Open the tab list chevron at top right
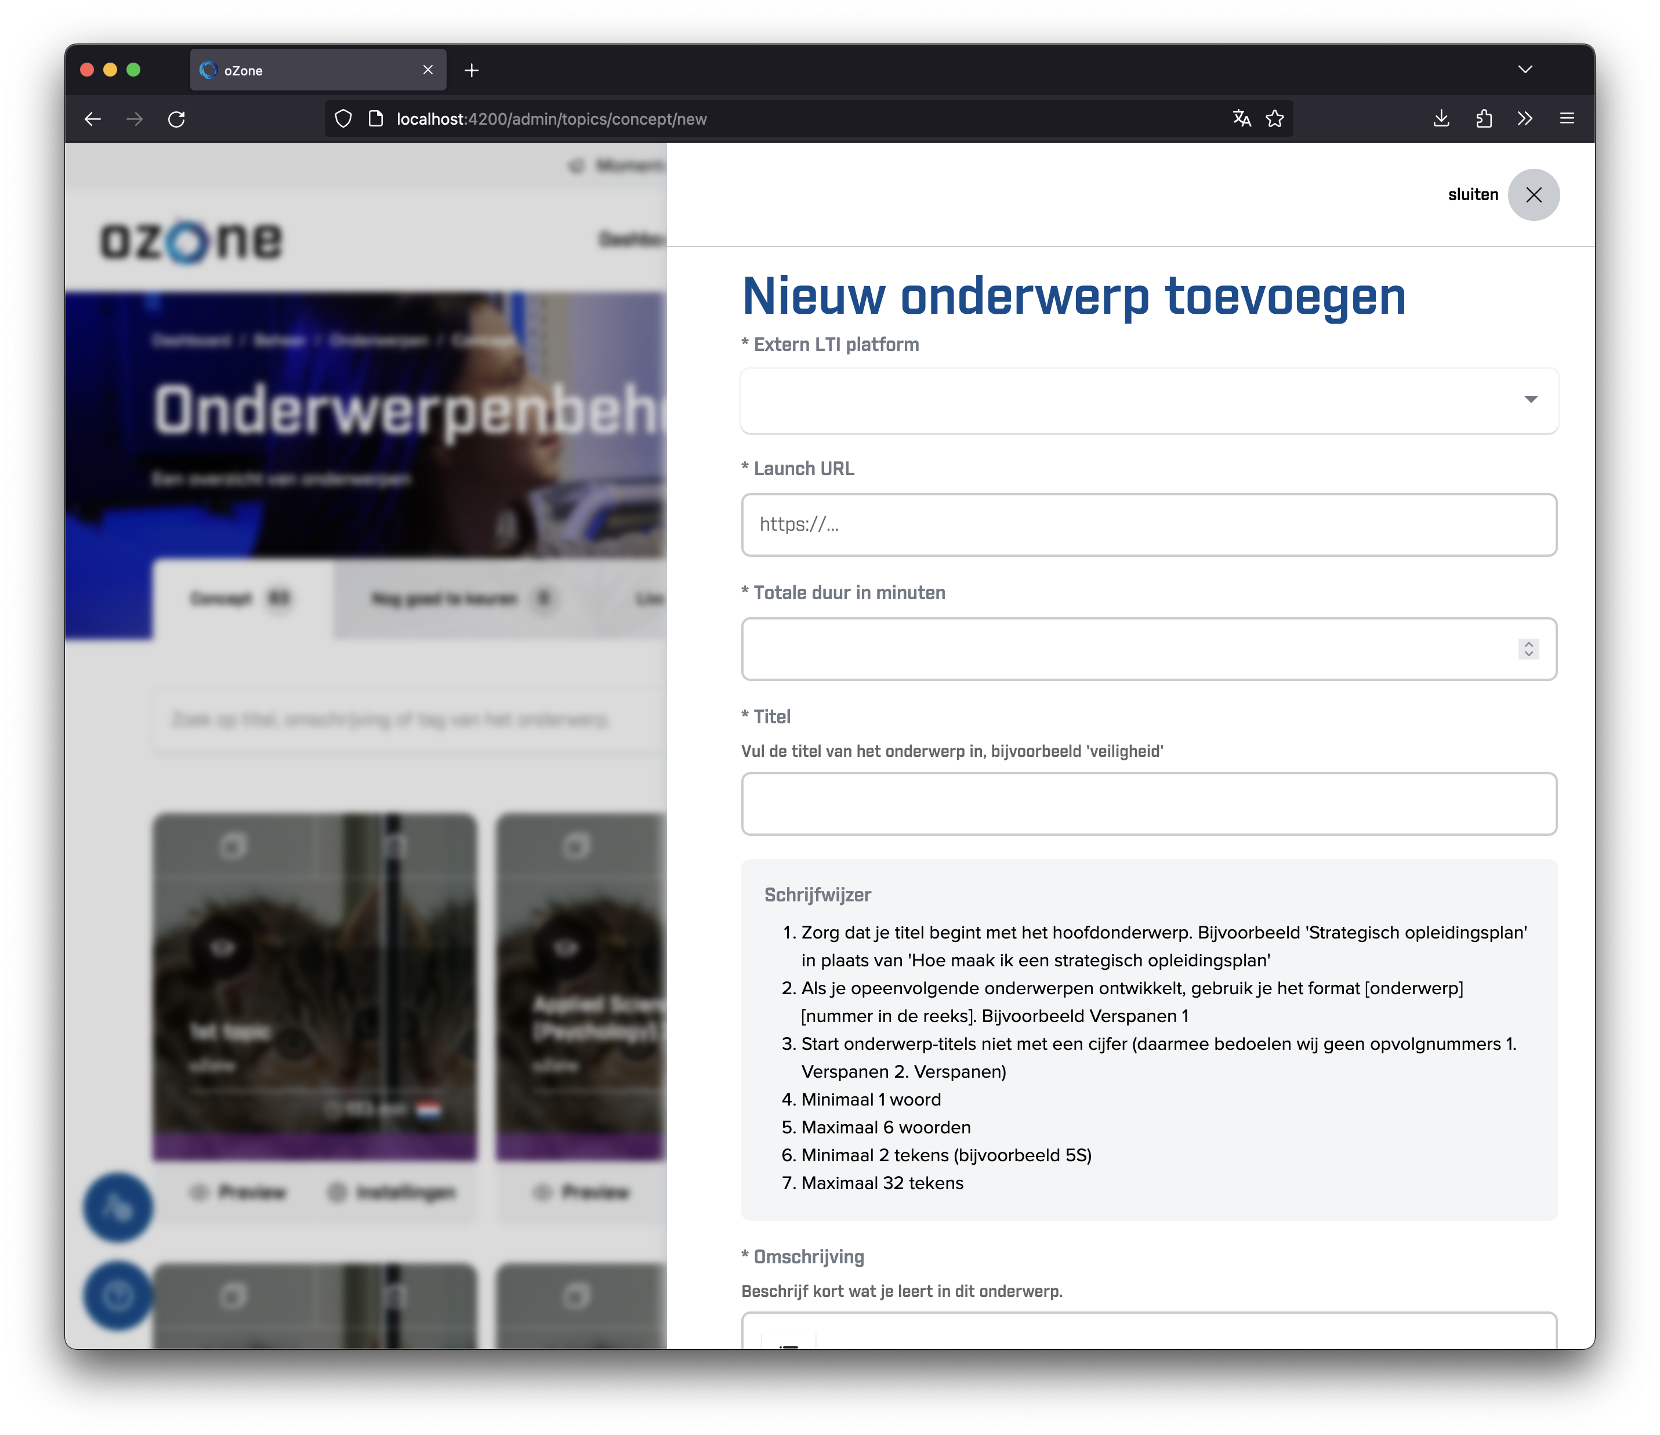This screenshot has height=1435, width=1660. coord(1525,69)
